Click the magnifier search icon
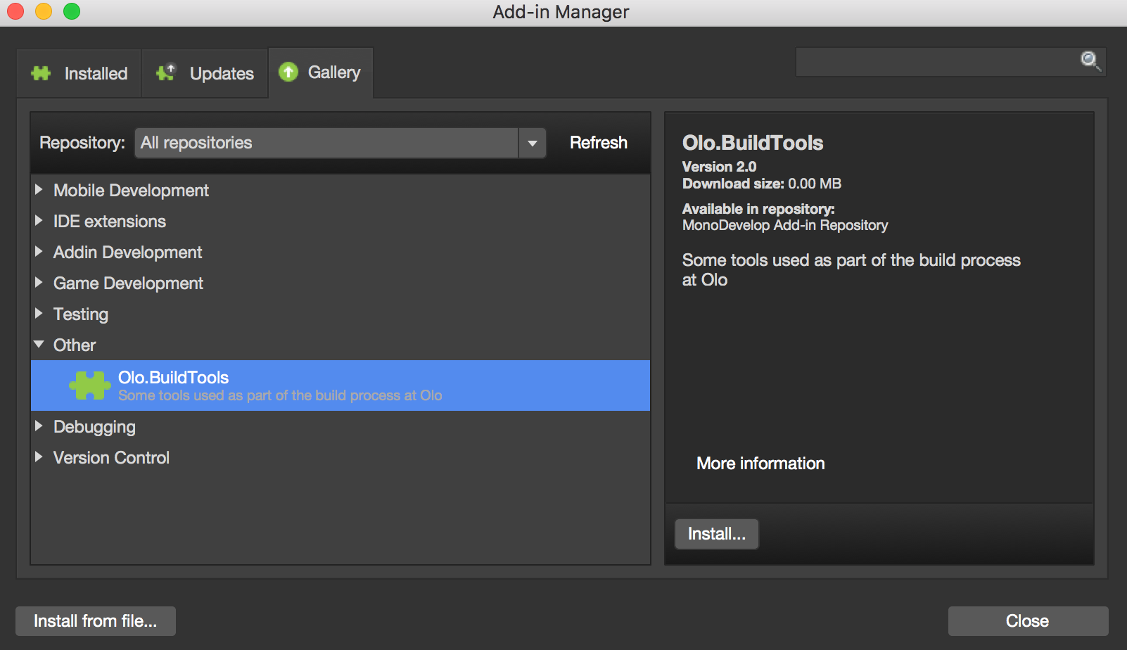 (1090, 61)
